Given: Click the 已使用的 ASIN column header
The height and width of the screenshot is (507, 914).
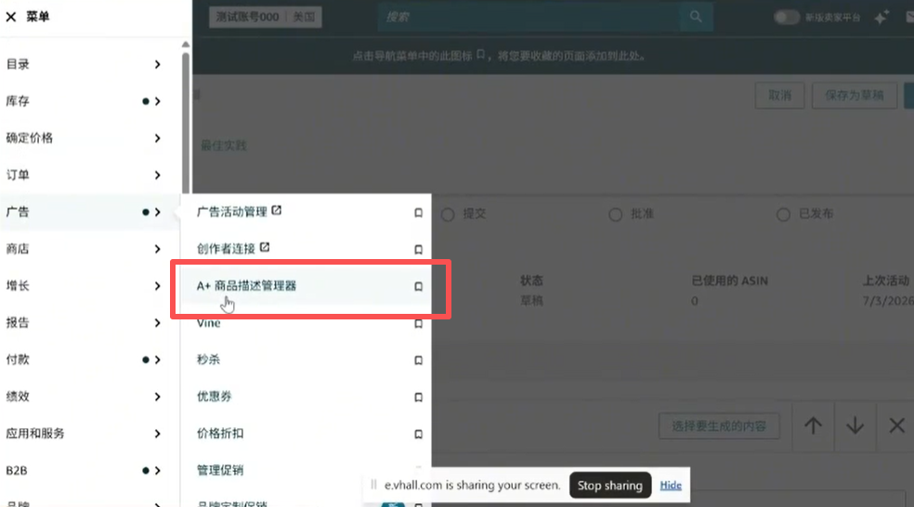Looking at the screenshot, I should click(x=730, y=280).
